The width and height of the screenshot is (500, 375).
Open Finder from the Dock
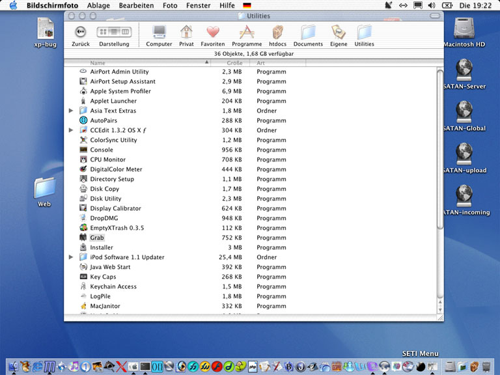tap(14, 367)
